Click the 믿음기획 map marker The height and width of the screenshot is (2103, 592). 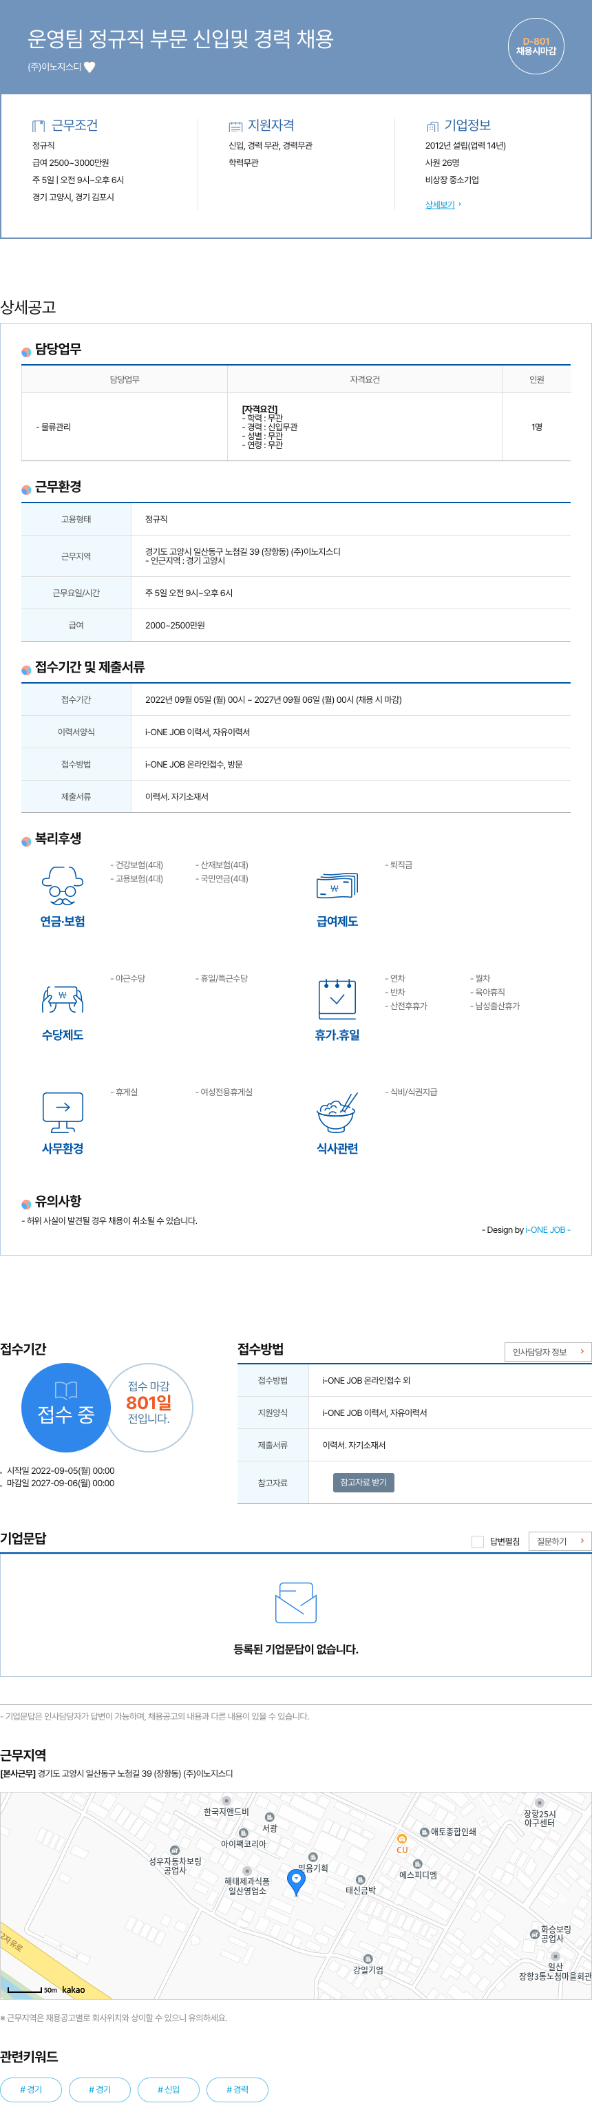pos(313,1857)
